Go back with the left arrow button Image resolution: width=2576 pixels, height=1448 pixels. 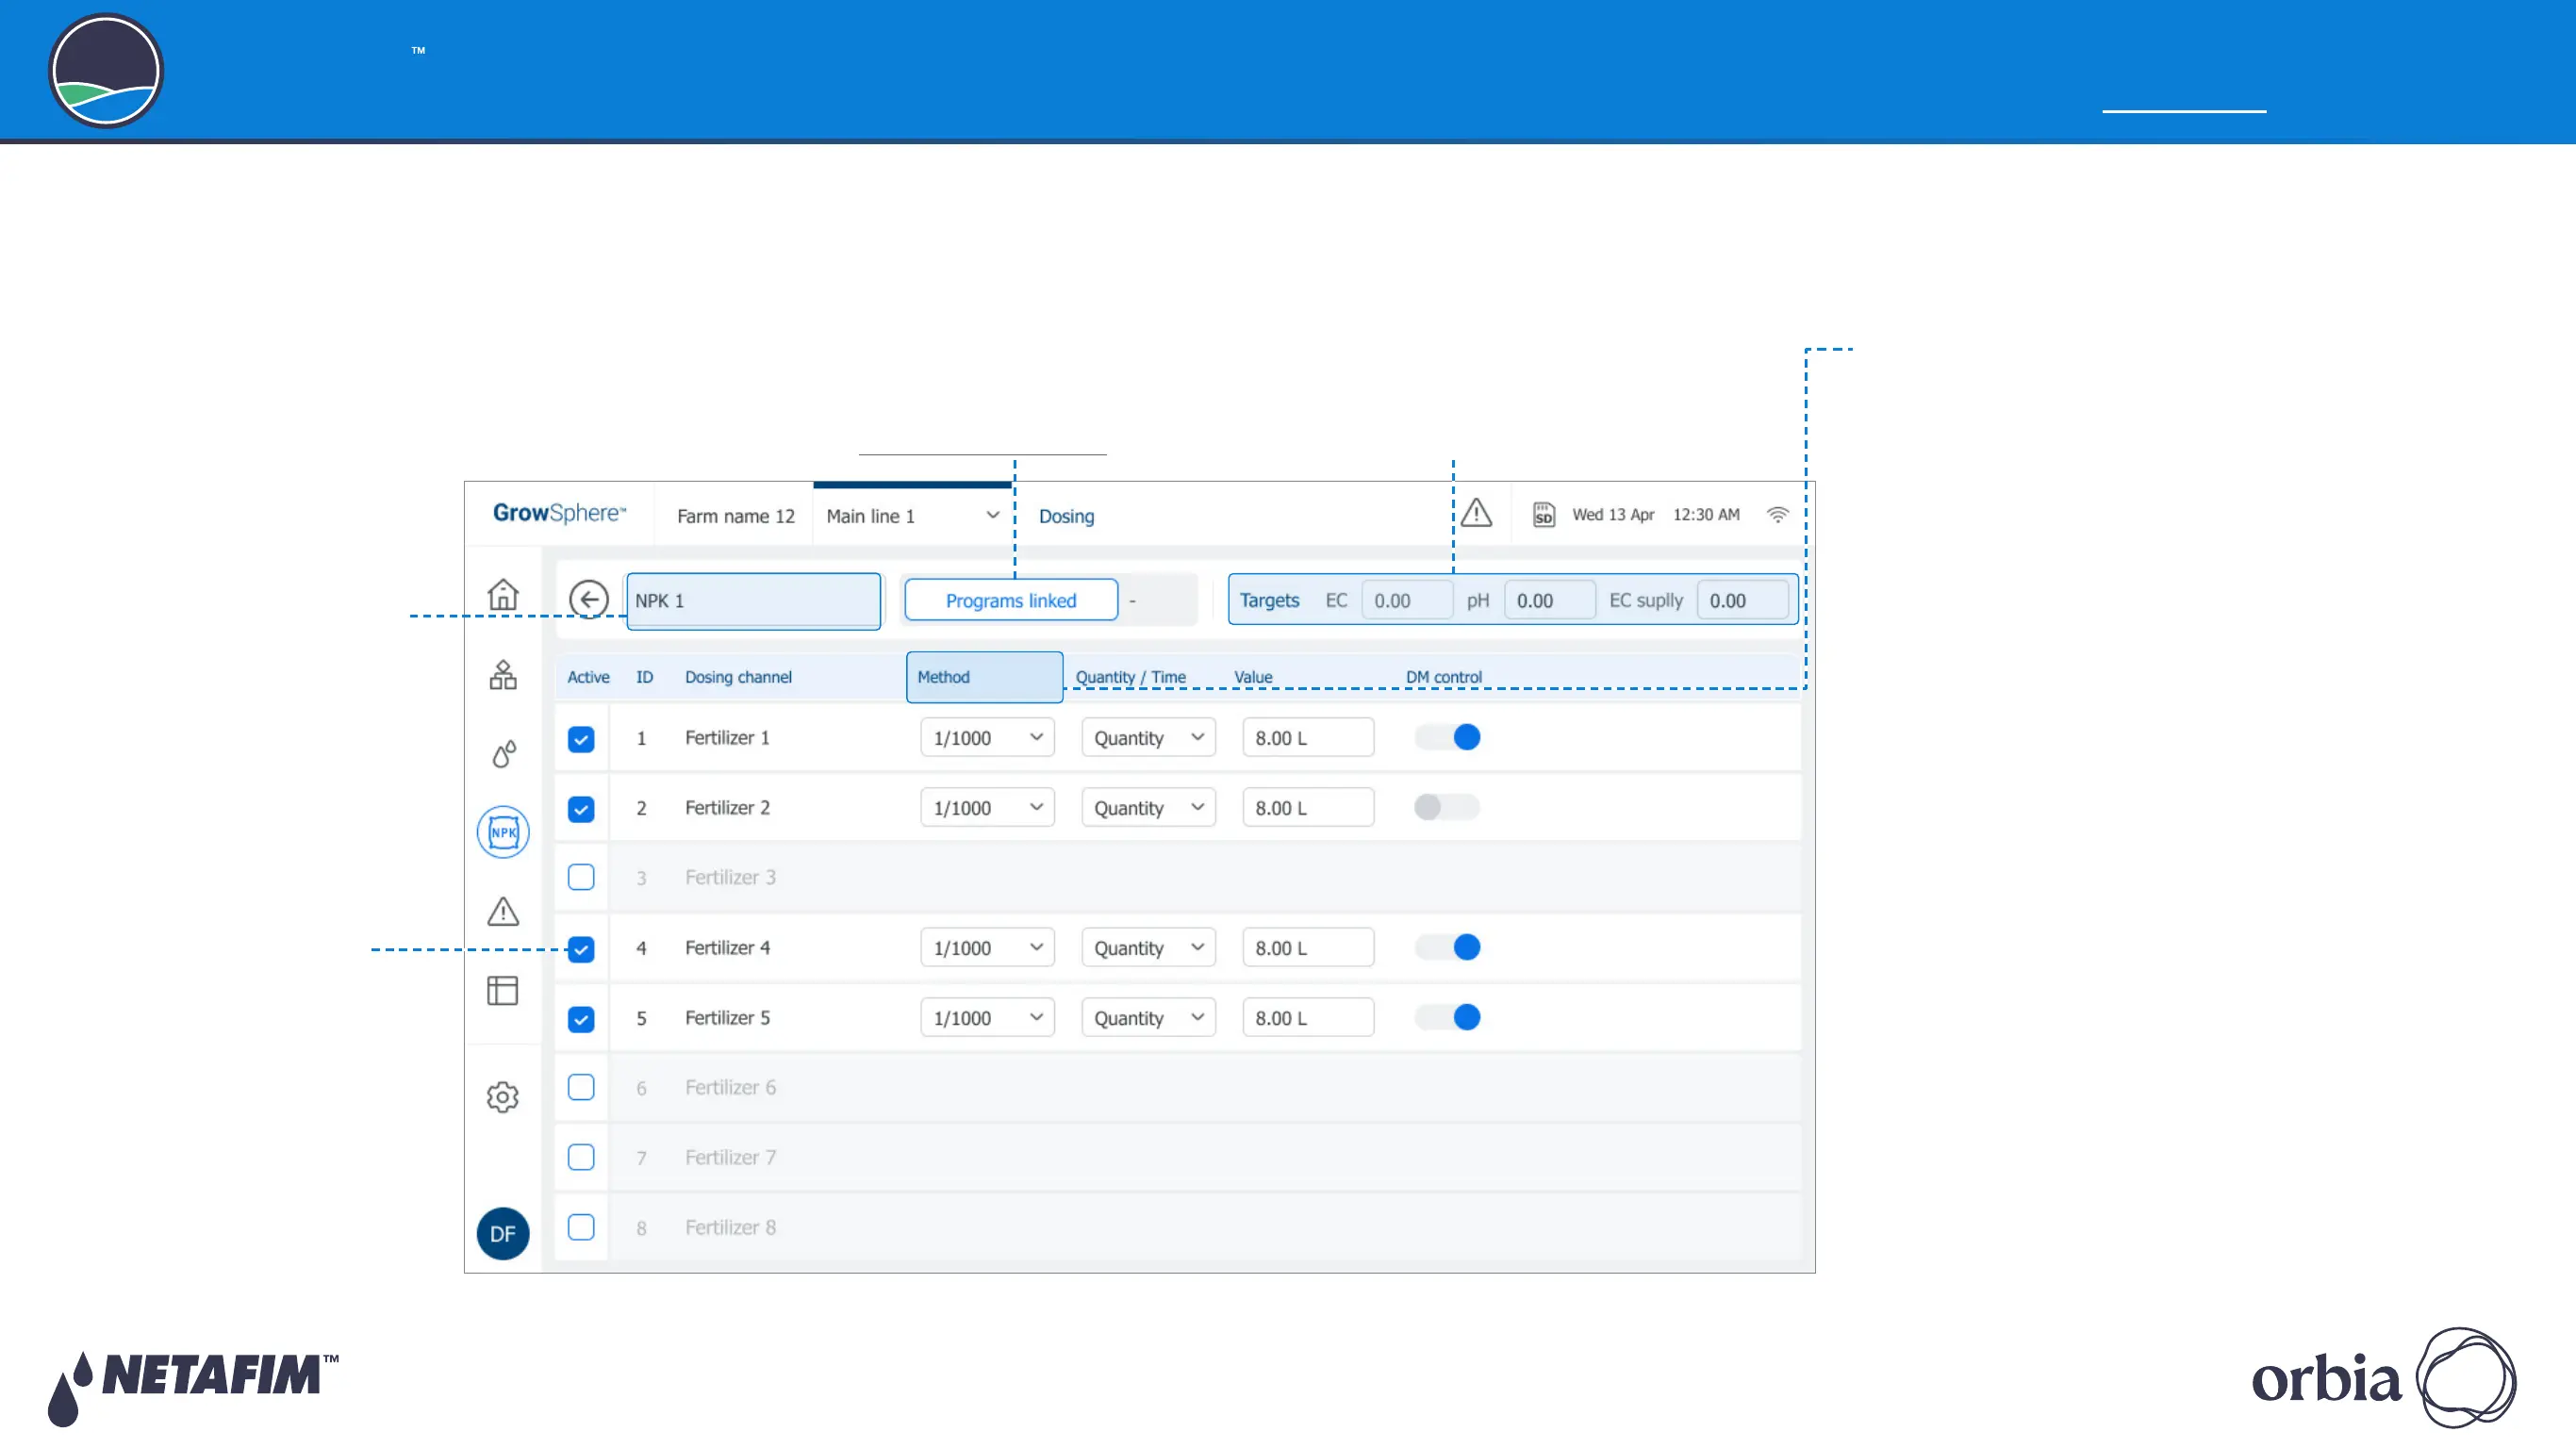click(589, 600)
